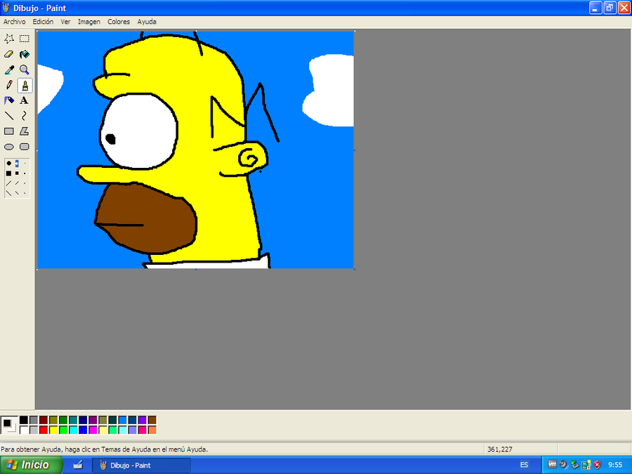
Task: Choose the small square brush shape
Action: tap(25, 173)
